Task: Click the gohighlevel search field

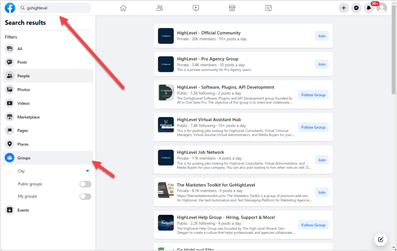Action: pos(54,8)
